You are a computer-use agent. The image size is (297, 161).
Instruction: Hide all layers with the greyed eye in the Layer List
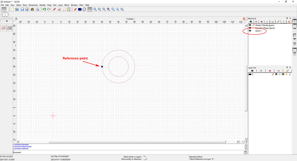261,71
